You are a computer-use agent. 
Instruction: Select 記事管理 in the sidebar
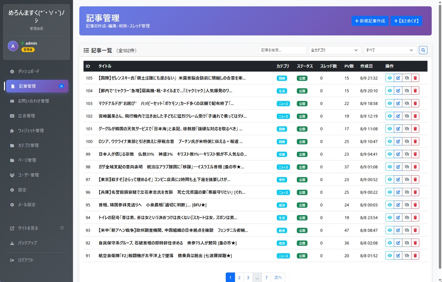pos(37,86)
